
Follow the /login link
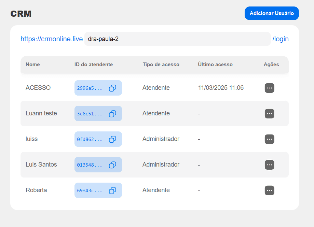281,39
